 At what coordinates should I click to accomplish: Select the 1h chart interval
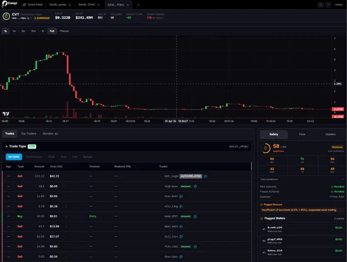click(x=43, y=31)
